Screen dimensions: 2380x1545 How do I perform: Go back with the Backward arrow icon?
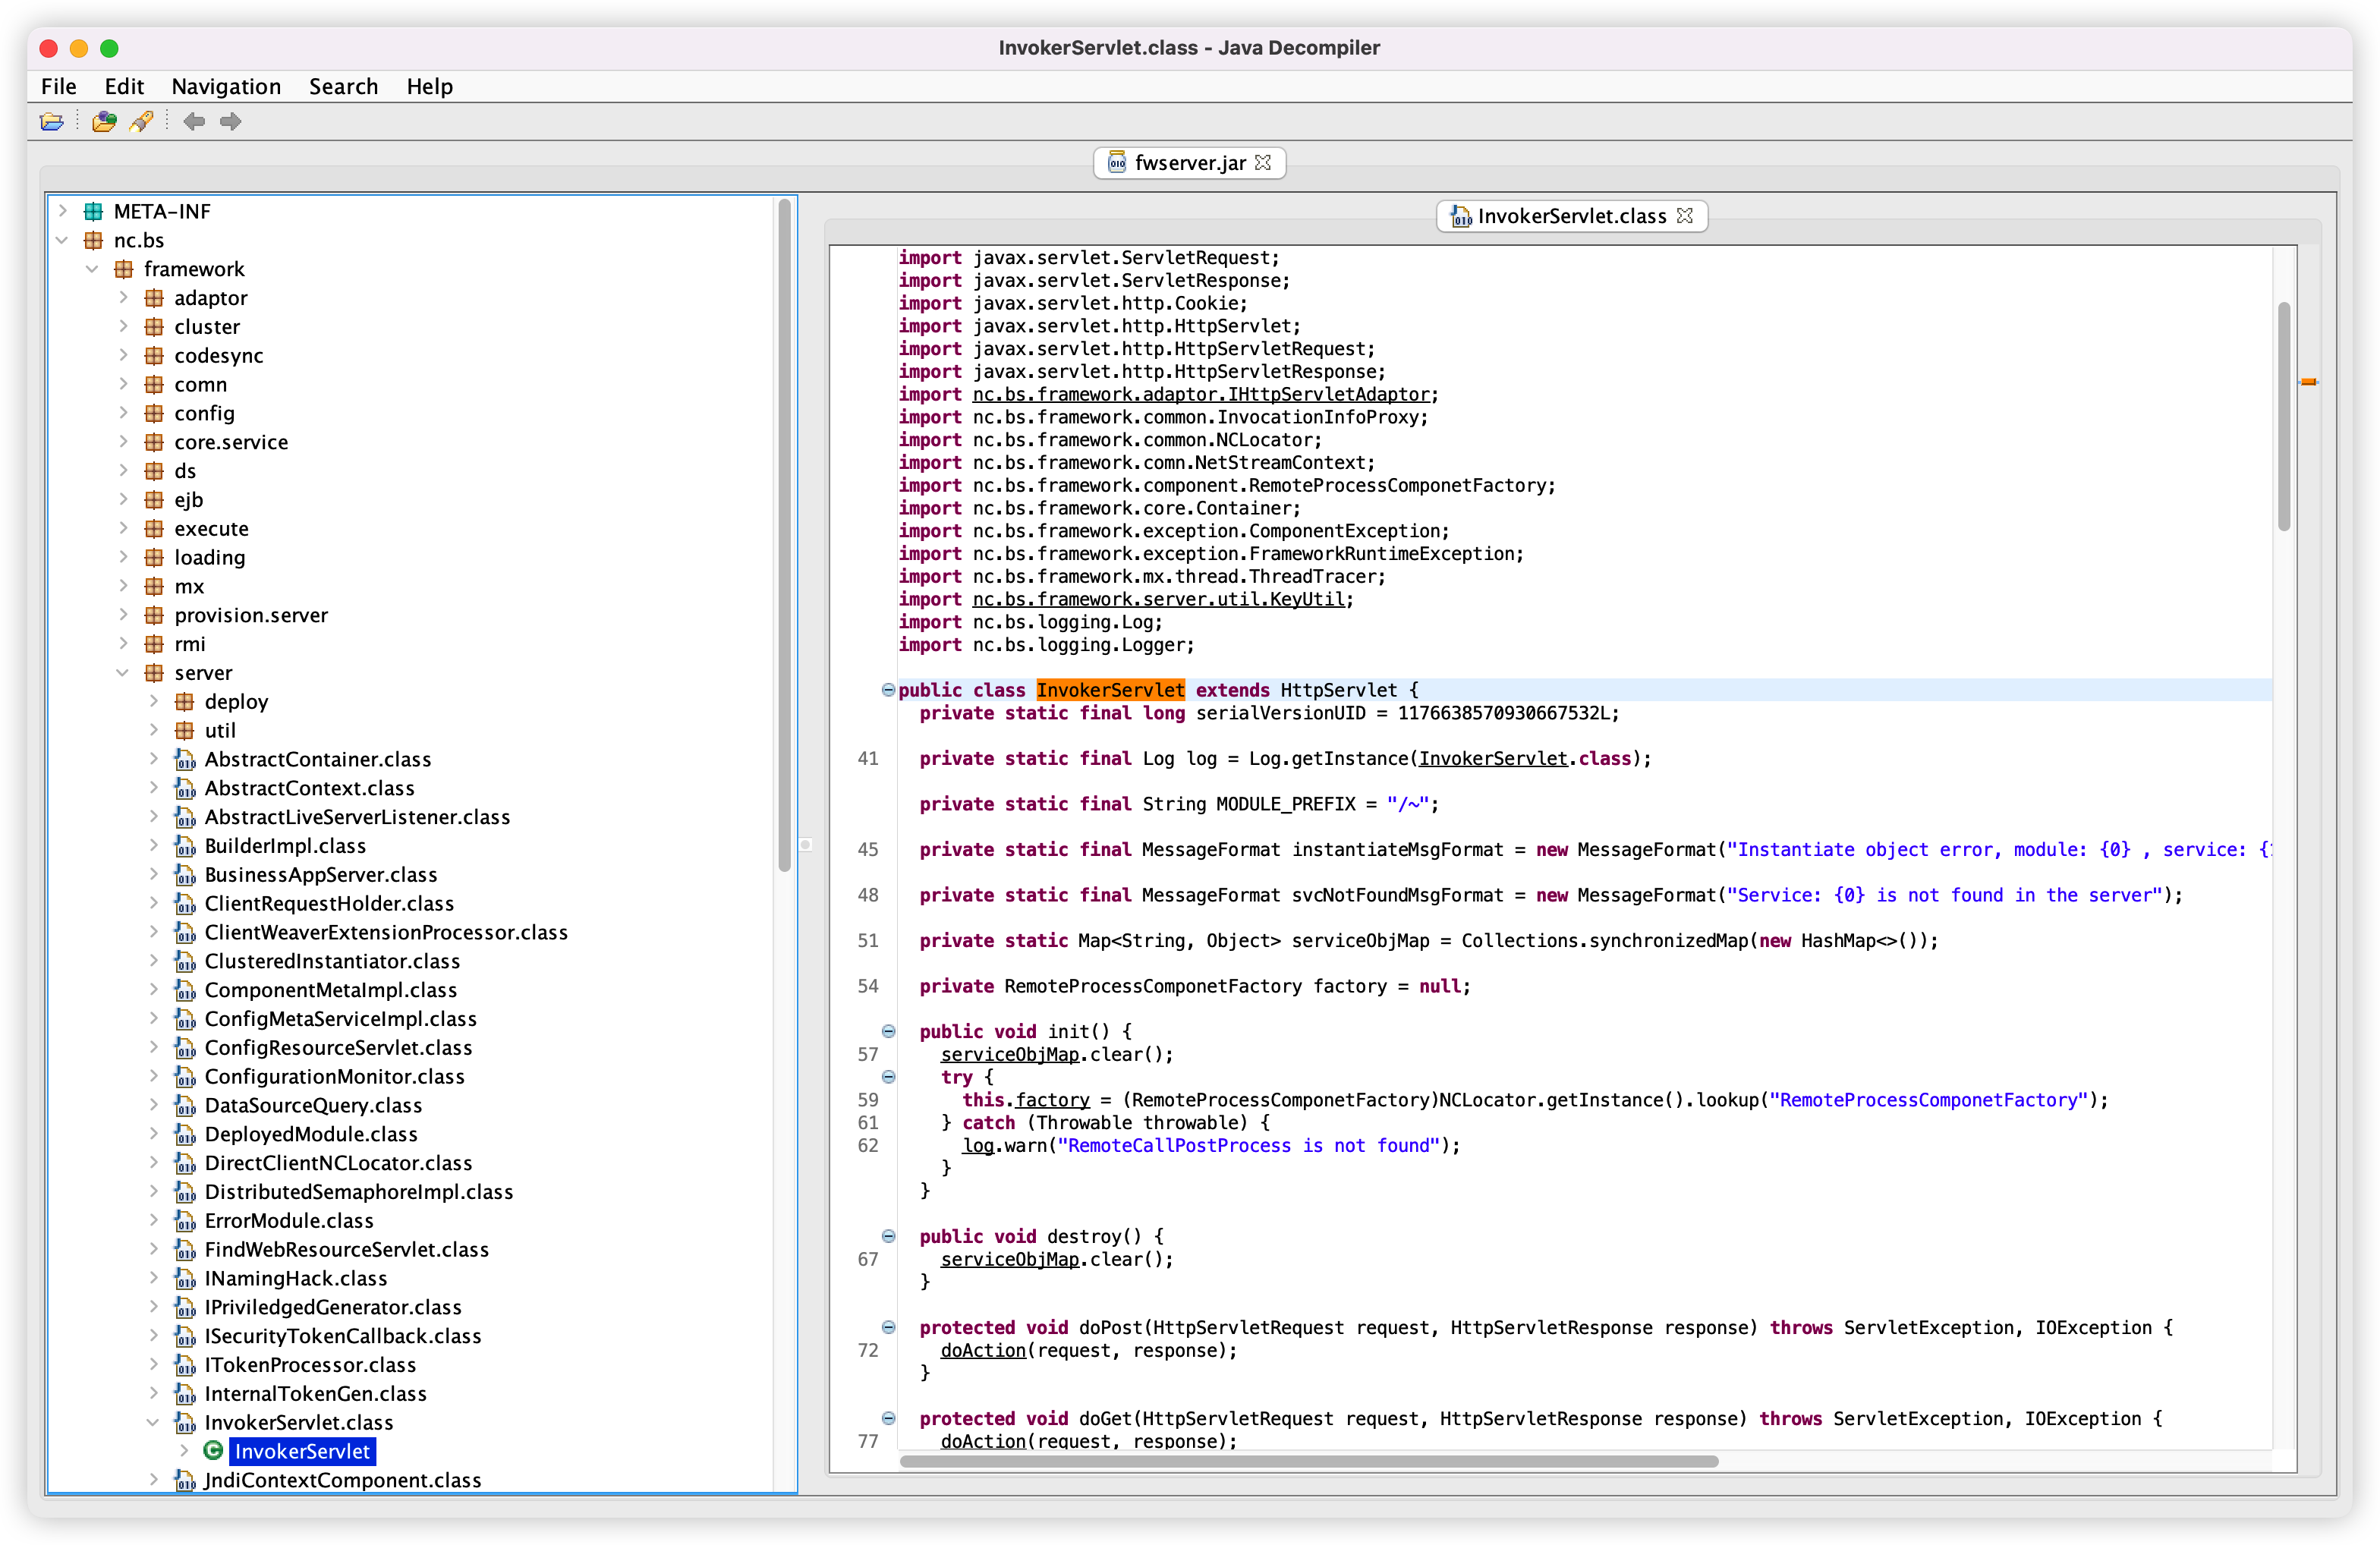(194, 122)
